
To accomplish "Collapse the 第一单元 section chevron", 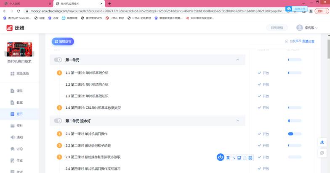I will coord(237,60).
